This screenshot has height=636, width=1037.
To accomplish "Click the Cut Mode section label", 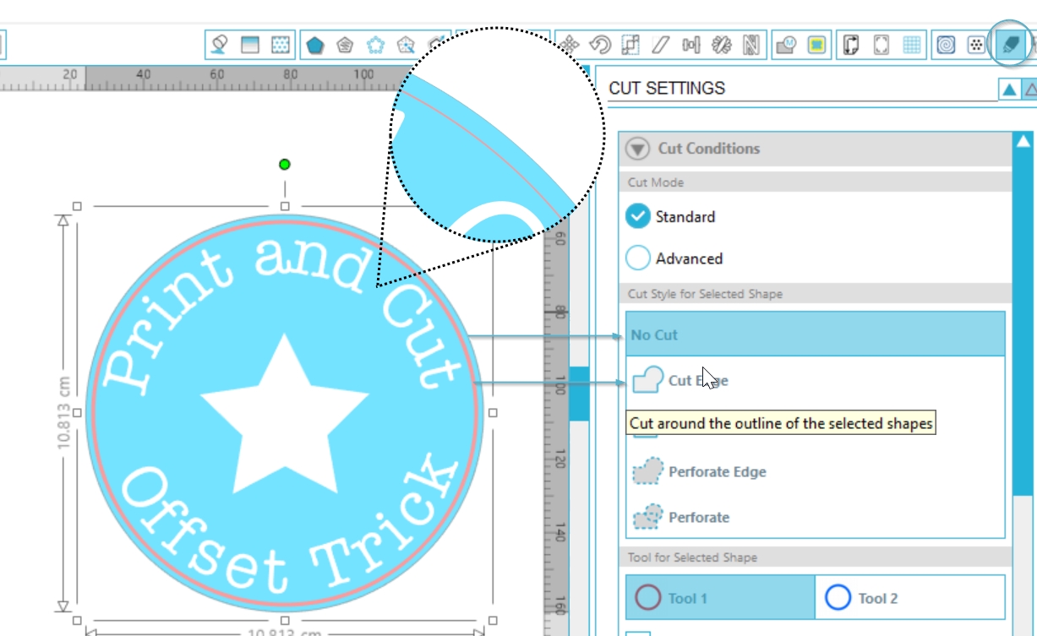I will coord(656,182).
